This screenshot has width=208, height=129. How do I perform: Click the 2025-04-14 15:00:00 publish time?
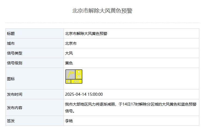pos(84,94)
